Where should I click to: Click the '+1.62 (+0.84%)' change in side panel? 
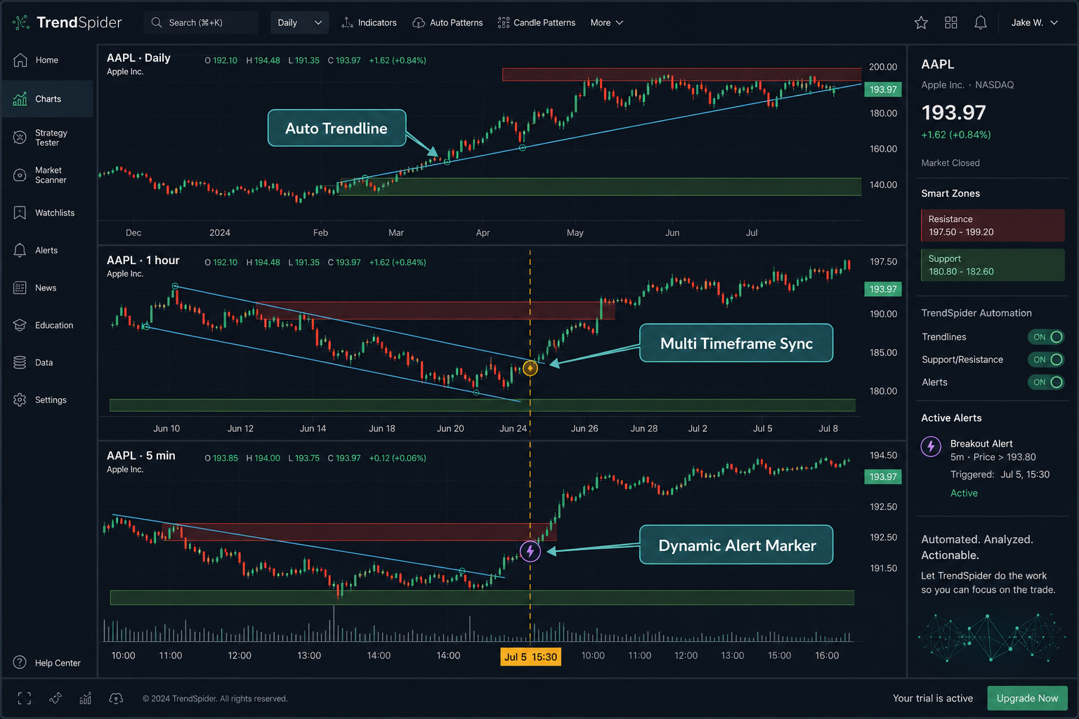pyautogui.click(x=956, y=135)
